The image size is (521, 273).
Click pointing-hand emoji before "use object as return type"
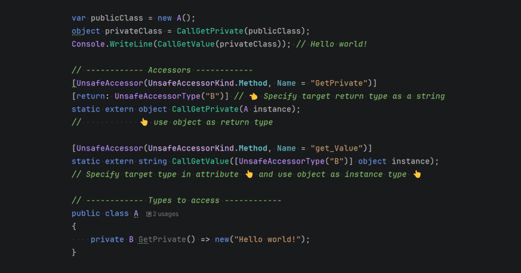[144, 122]
